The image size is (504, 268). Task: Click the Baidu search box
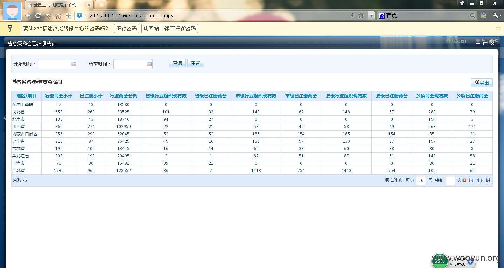(x=427, y=16)
